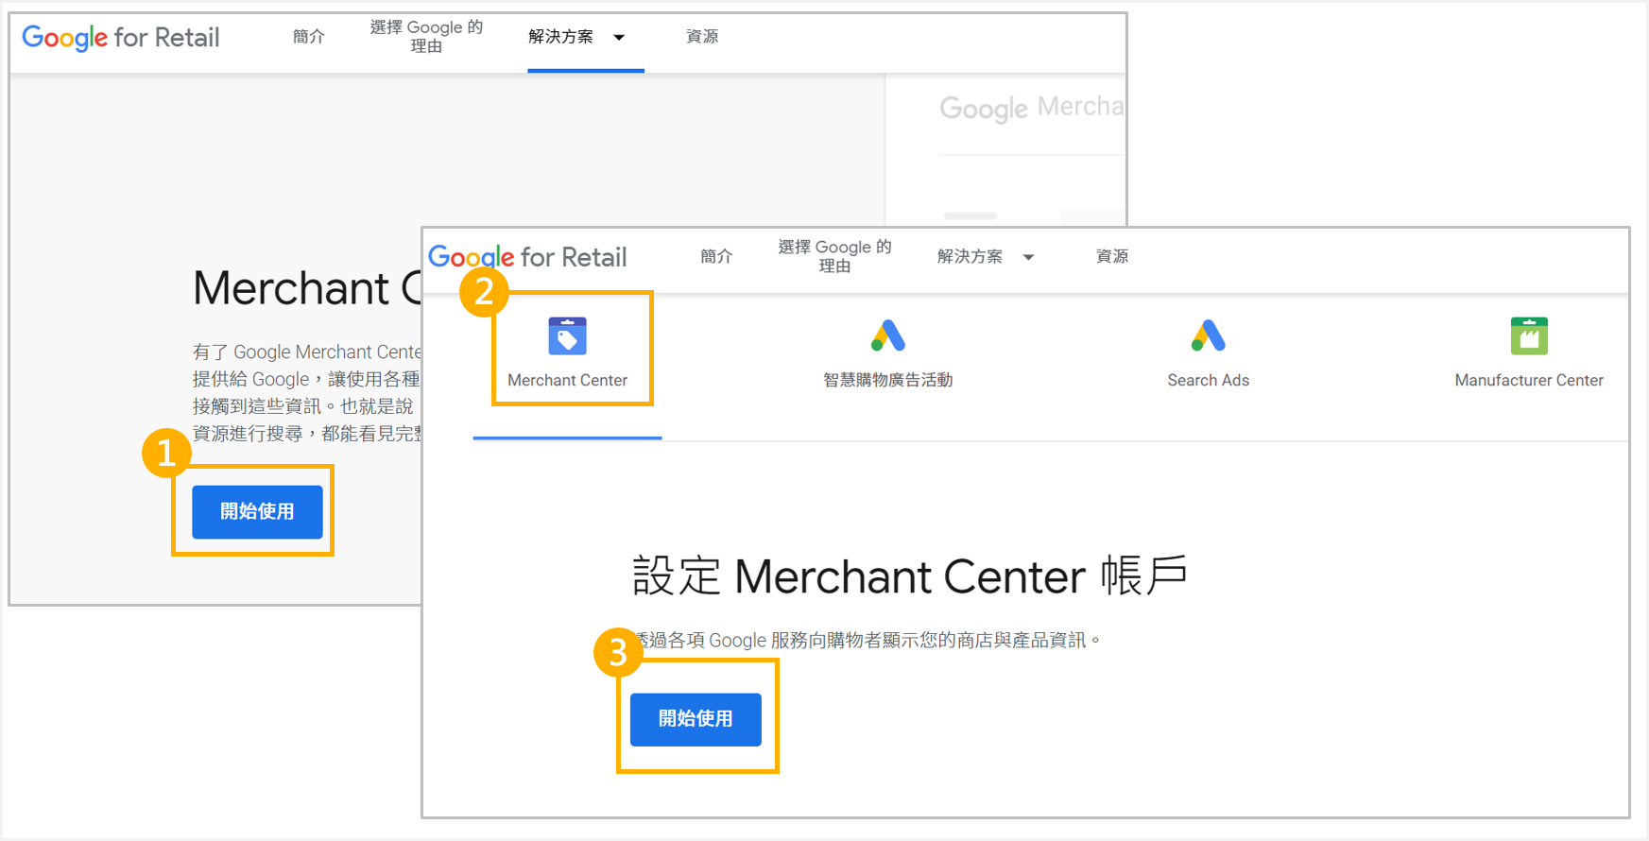Select the Merchant Center tag icon
Viewport: 1649px width, 841px height.
[567, 335]
